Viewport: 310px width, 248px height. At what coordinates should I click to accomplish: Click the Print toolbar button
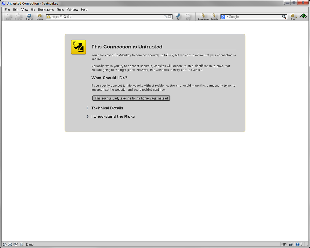pos(293,17)
